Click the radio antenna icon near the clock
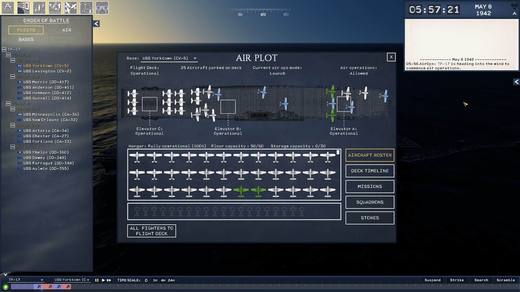The image size is (520, 292). [514, 6]
